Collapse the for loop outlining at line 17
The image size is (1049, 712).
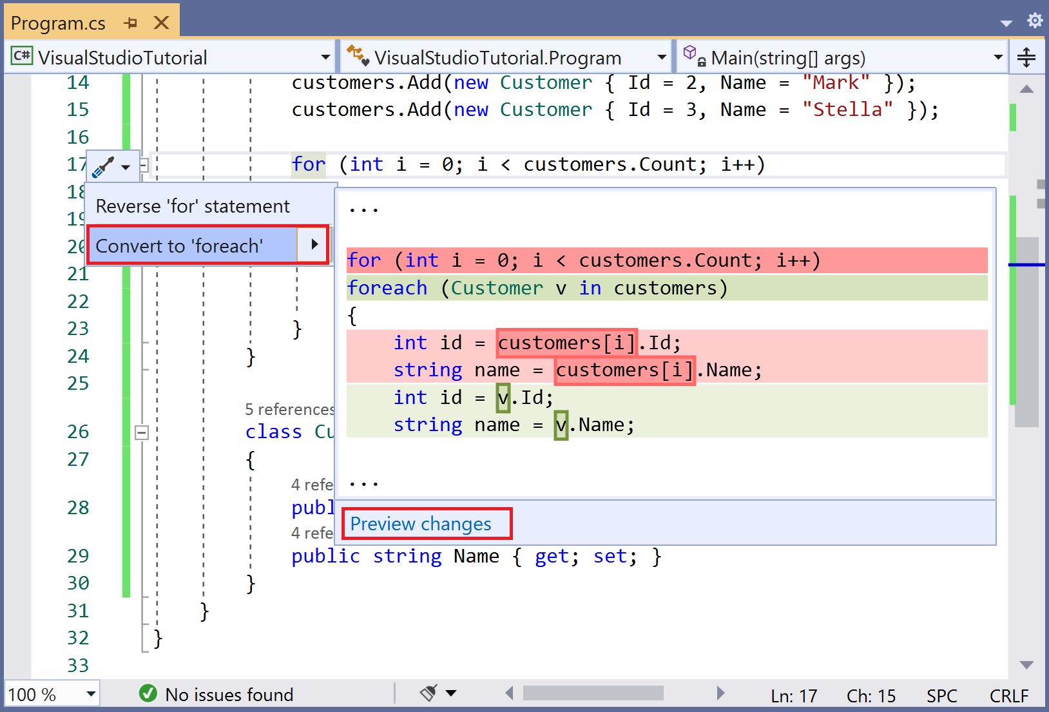144,165
